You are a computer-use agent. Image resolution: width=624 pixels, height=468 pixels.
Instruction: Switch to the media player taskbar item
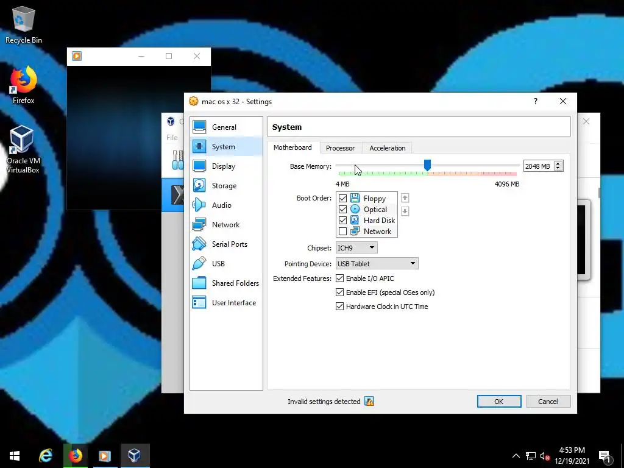pos(105,456)
